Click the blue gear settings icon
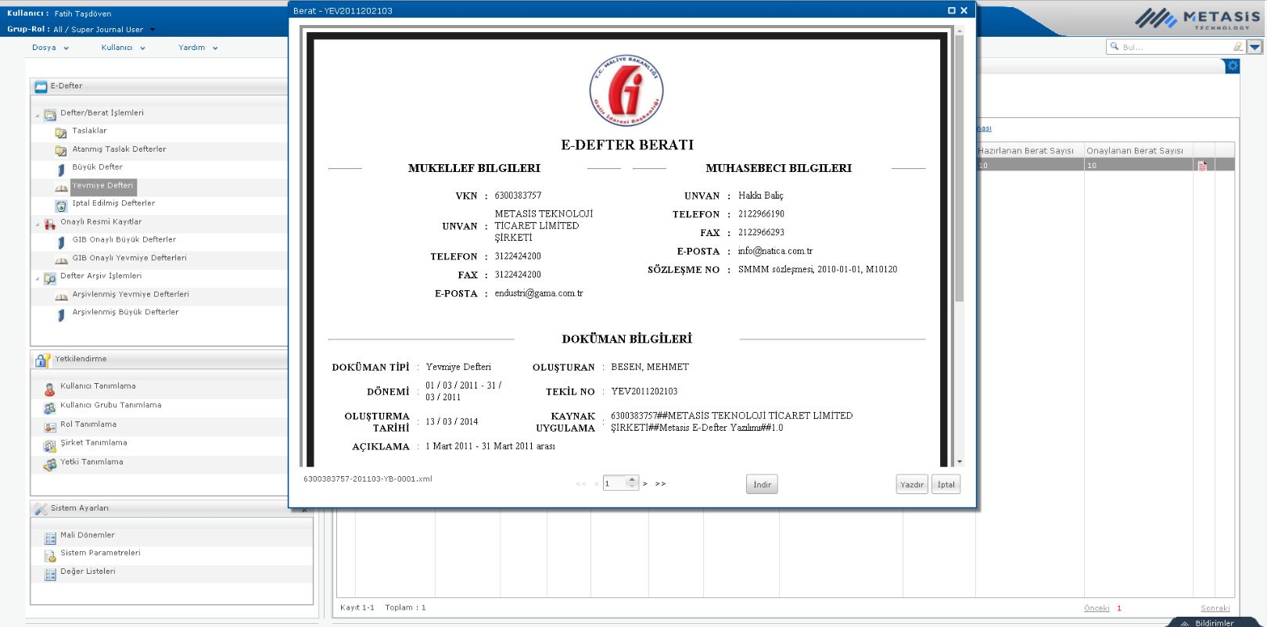The width and height of the screenshot is (1267, 627). point(1233,66)
